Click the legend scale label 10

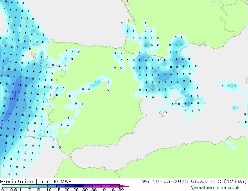[x=49, y=189]
